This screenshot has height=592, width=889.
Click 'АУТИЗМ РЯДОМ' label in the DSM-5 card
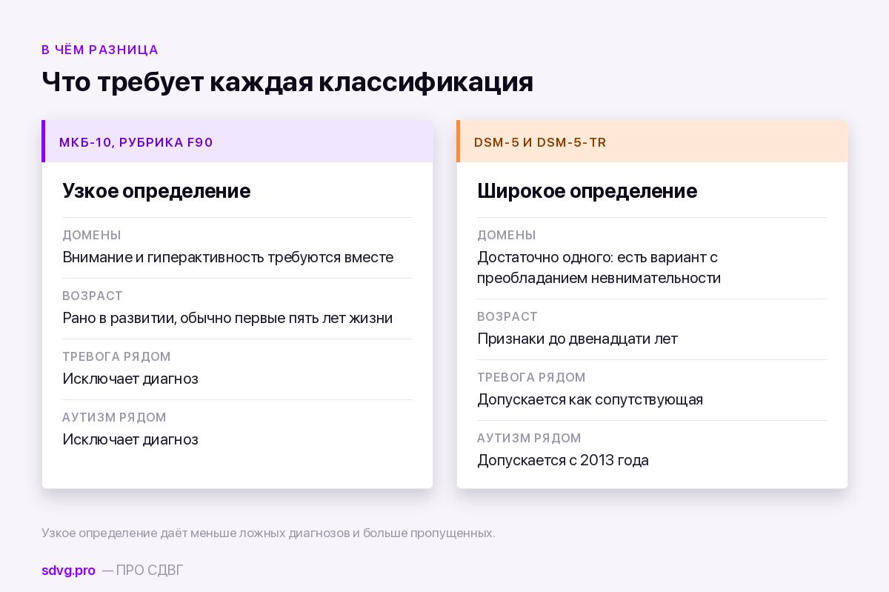[x=529, y=438]
